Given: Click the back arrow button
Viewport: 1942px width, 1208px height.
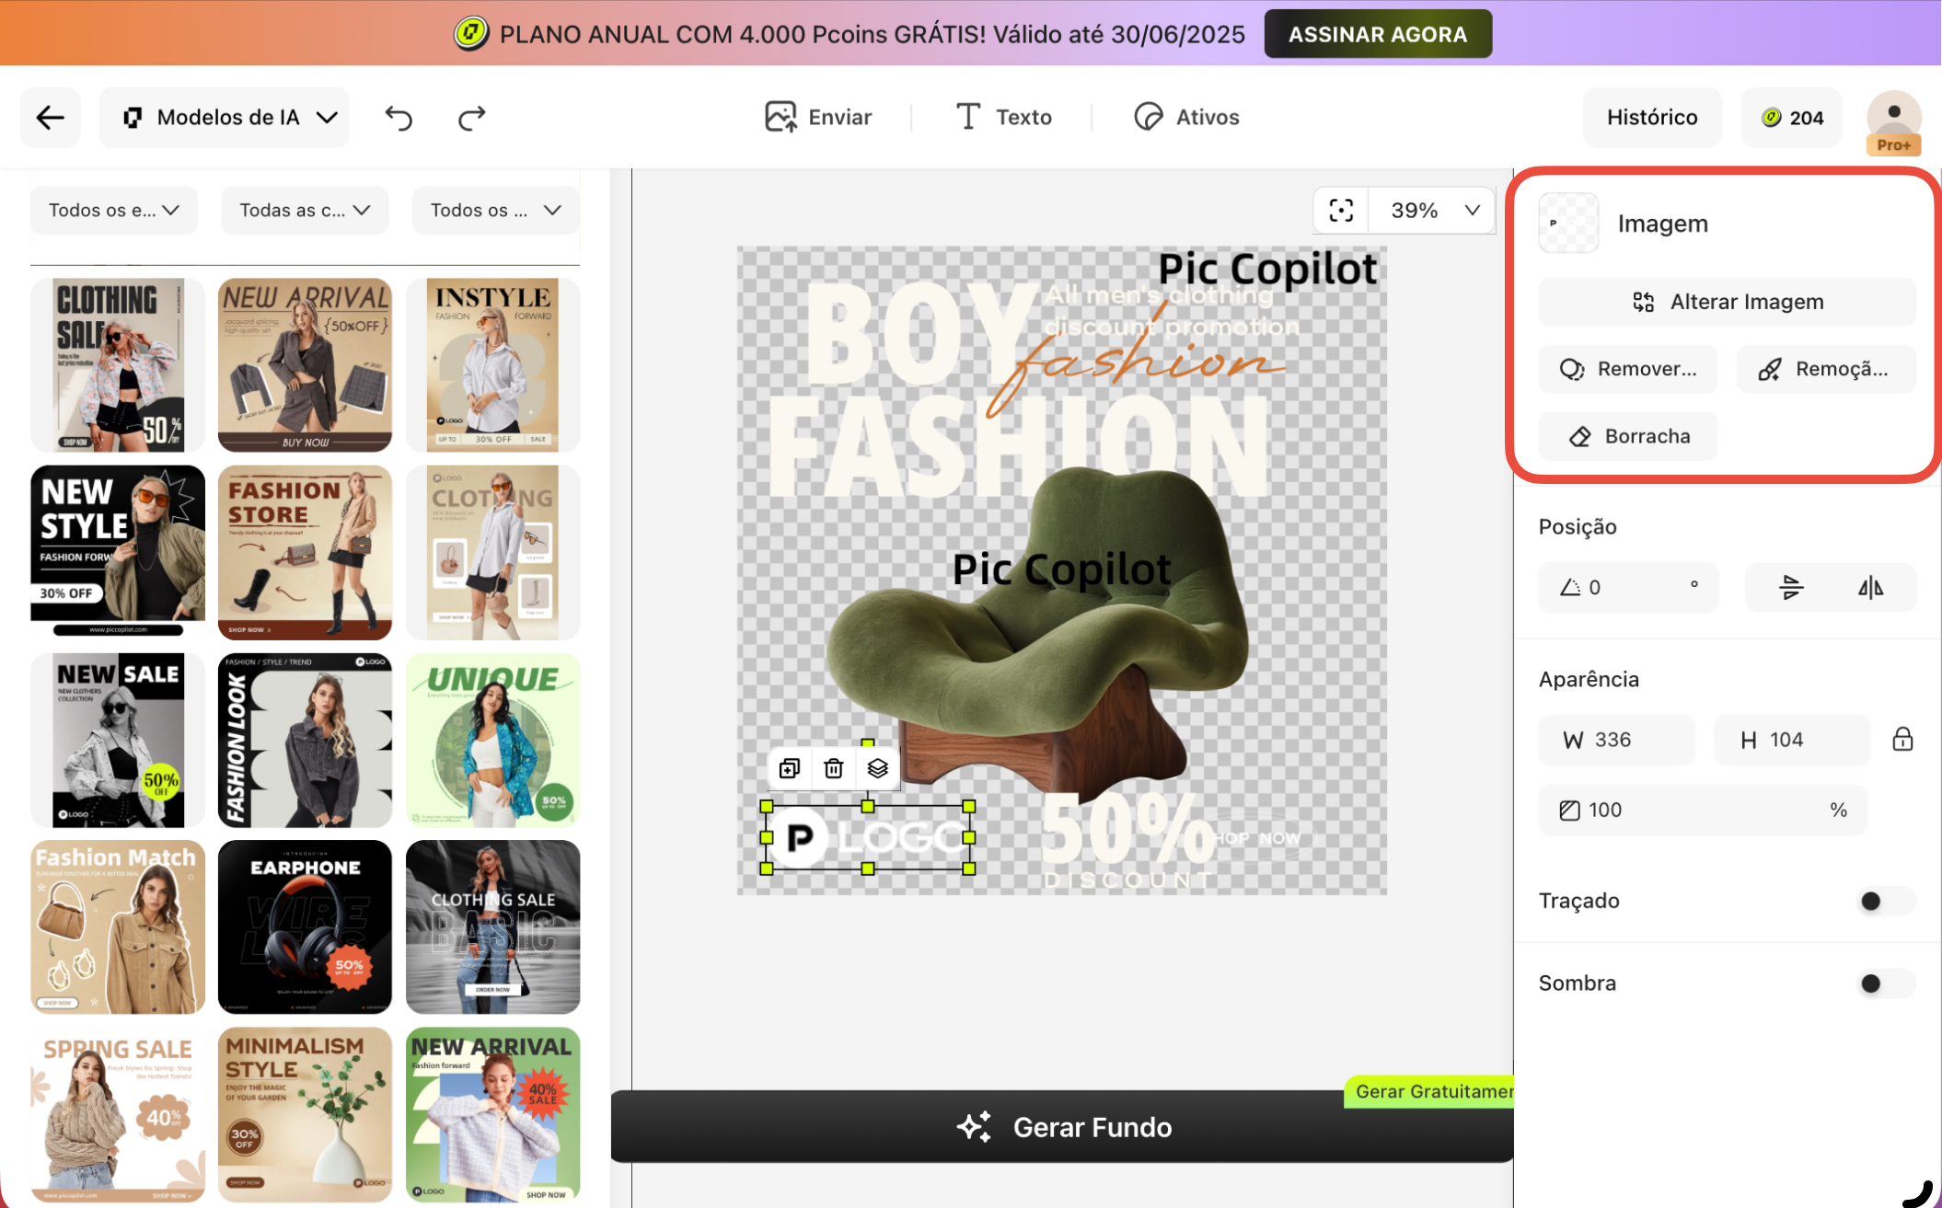Looking at the screenshot, I should pyautogui.click(x=51, y=118).
